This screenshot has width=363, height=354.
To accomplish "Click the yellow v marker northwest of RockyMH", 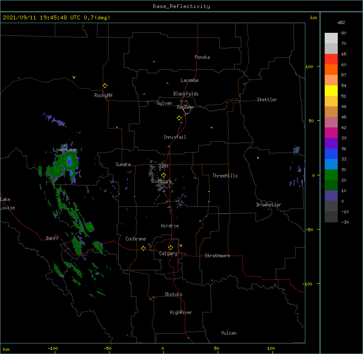I will 74,77.
